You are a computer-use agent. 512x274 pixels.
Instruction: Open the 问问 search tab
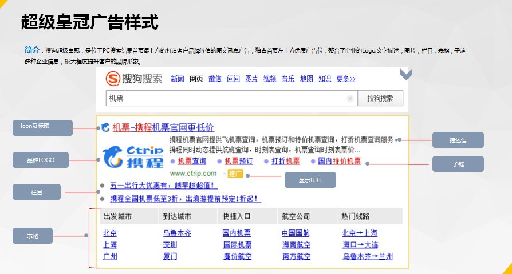(233, 79)
